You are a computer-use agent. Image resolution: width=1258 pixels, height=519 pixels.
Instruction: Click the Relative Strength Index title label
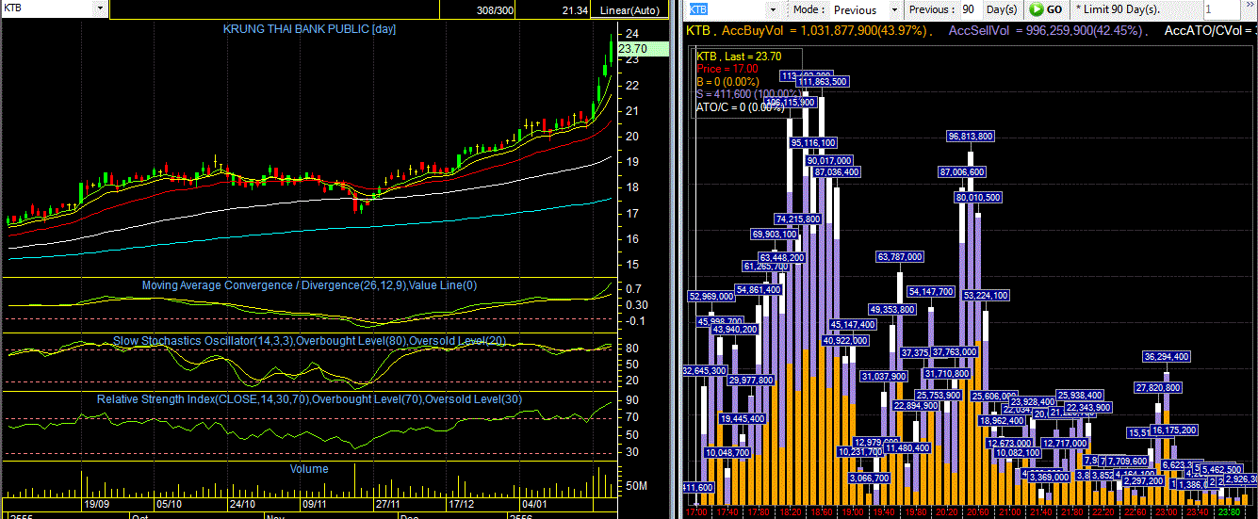[310, 399]
